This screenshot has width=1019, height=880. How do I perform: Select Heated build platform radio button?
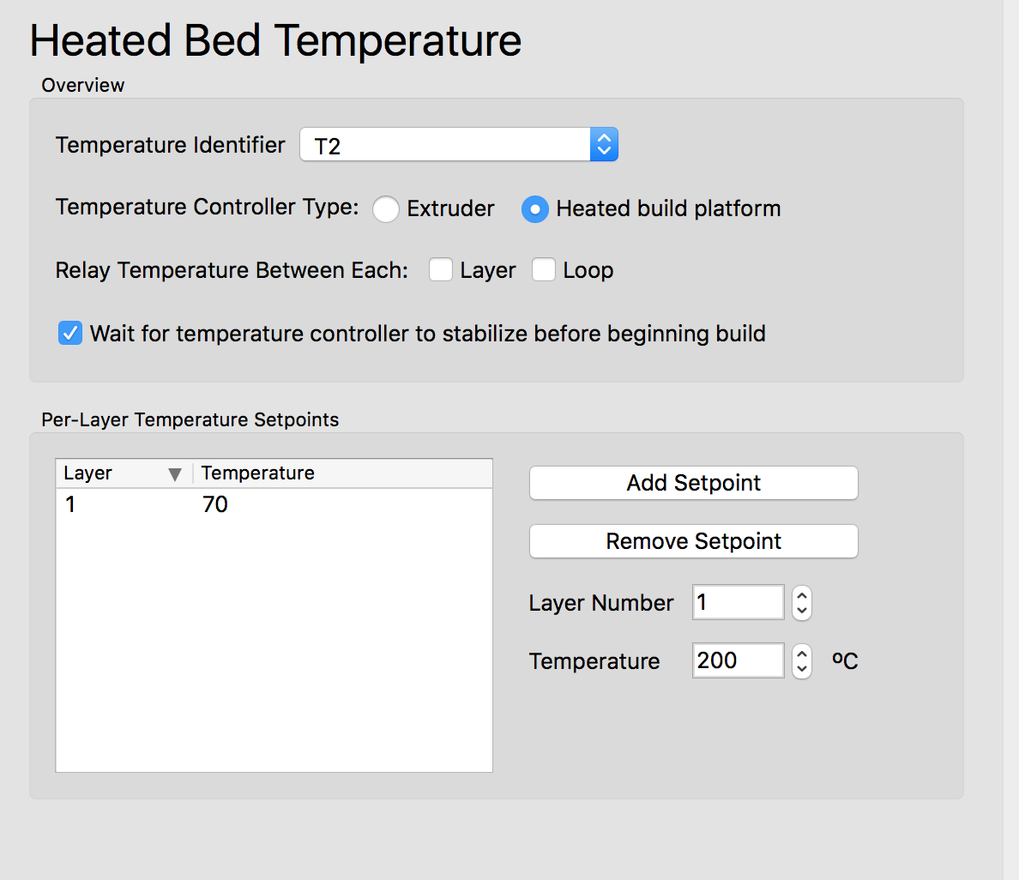pos(535,209)
